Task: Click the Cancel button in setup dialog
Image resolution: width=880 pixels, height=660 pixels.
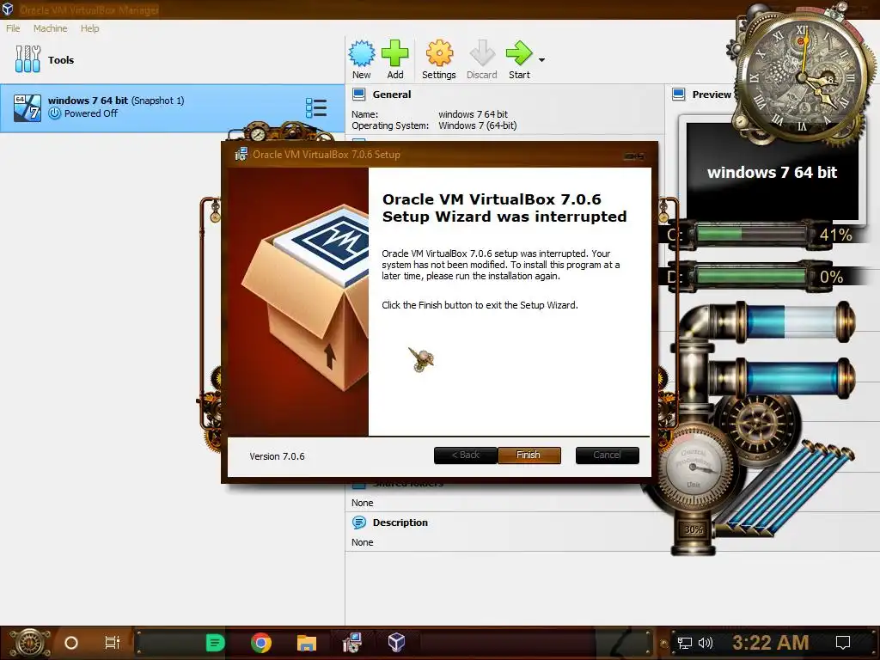Action: [608, 455]
